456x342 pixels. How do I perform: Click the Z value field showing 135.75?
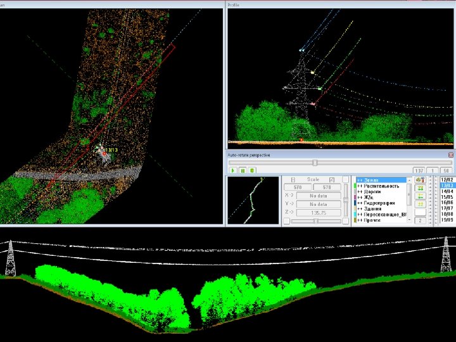point(319,213)
